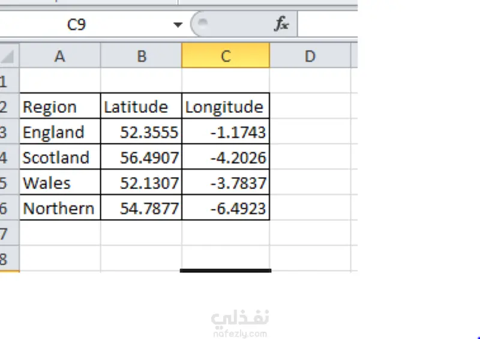Select the highlighted column C header

226,56
